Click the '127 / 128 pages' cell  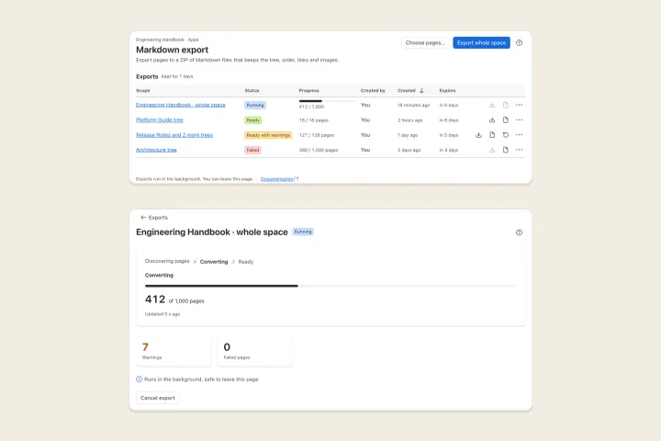316,135
